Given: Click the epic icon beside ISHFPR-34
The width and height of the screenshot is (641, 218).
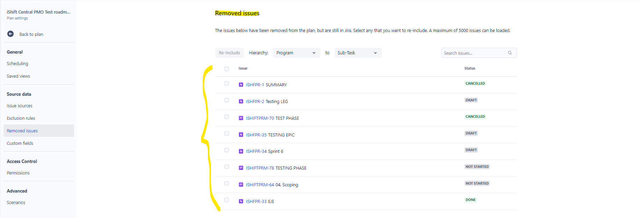Looking at the screenshot, I should click(241, 151).
